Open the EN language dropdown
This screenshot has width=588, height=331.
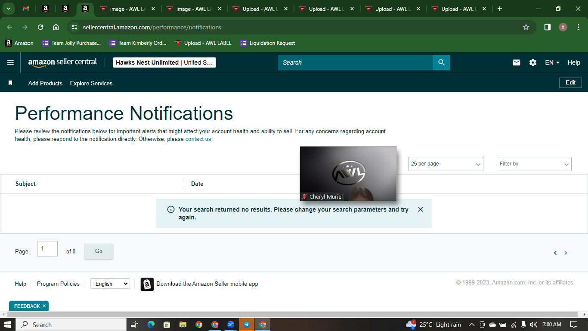(552, 62)
